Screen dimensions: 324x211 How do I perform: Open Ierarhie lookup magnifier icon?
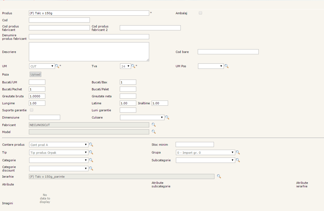219,176
